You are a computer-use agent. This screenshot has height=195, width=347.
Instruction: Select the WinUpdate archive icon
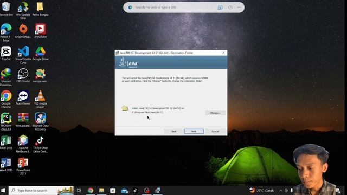[23, 120]
